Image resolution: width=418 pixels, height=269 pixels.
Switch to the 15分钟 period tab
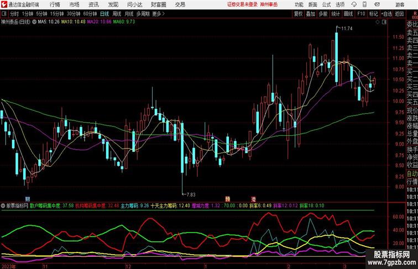click(57, 14)
